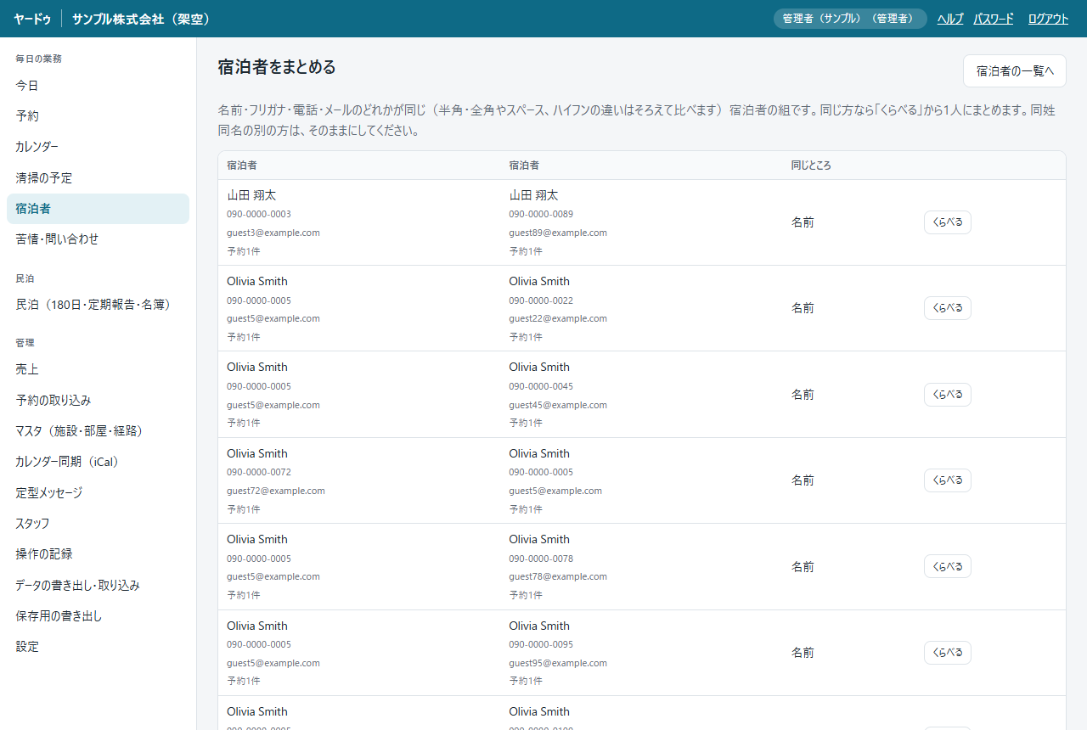Open 設定 in sidebar

click(98, 646)
